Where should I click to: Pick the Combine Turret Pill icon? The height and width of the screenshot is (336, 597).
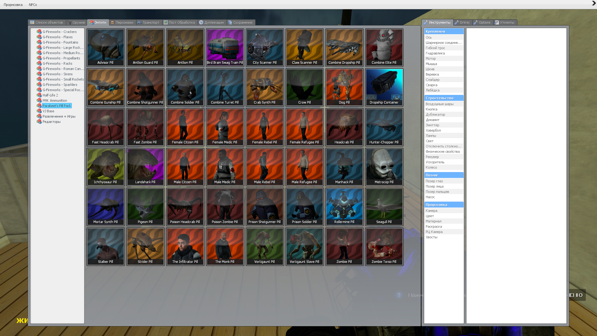tap(225, 87)
